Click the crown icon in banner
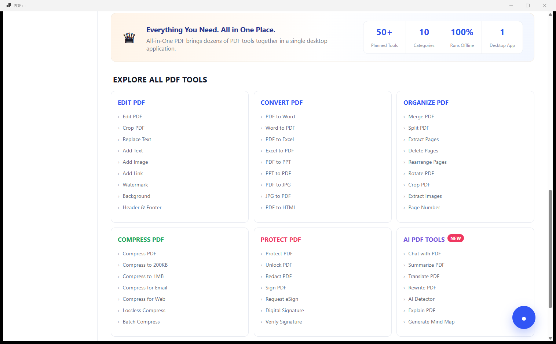The height and width of the screenshot is (344, 556). [x=129, y=38]
